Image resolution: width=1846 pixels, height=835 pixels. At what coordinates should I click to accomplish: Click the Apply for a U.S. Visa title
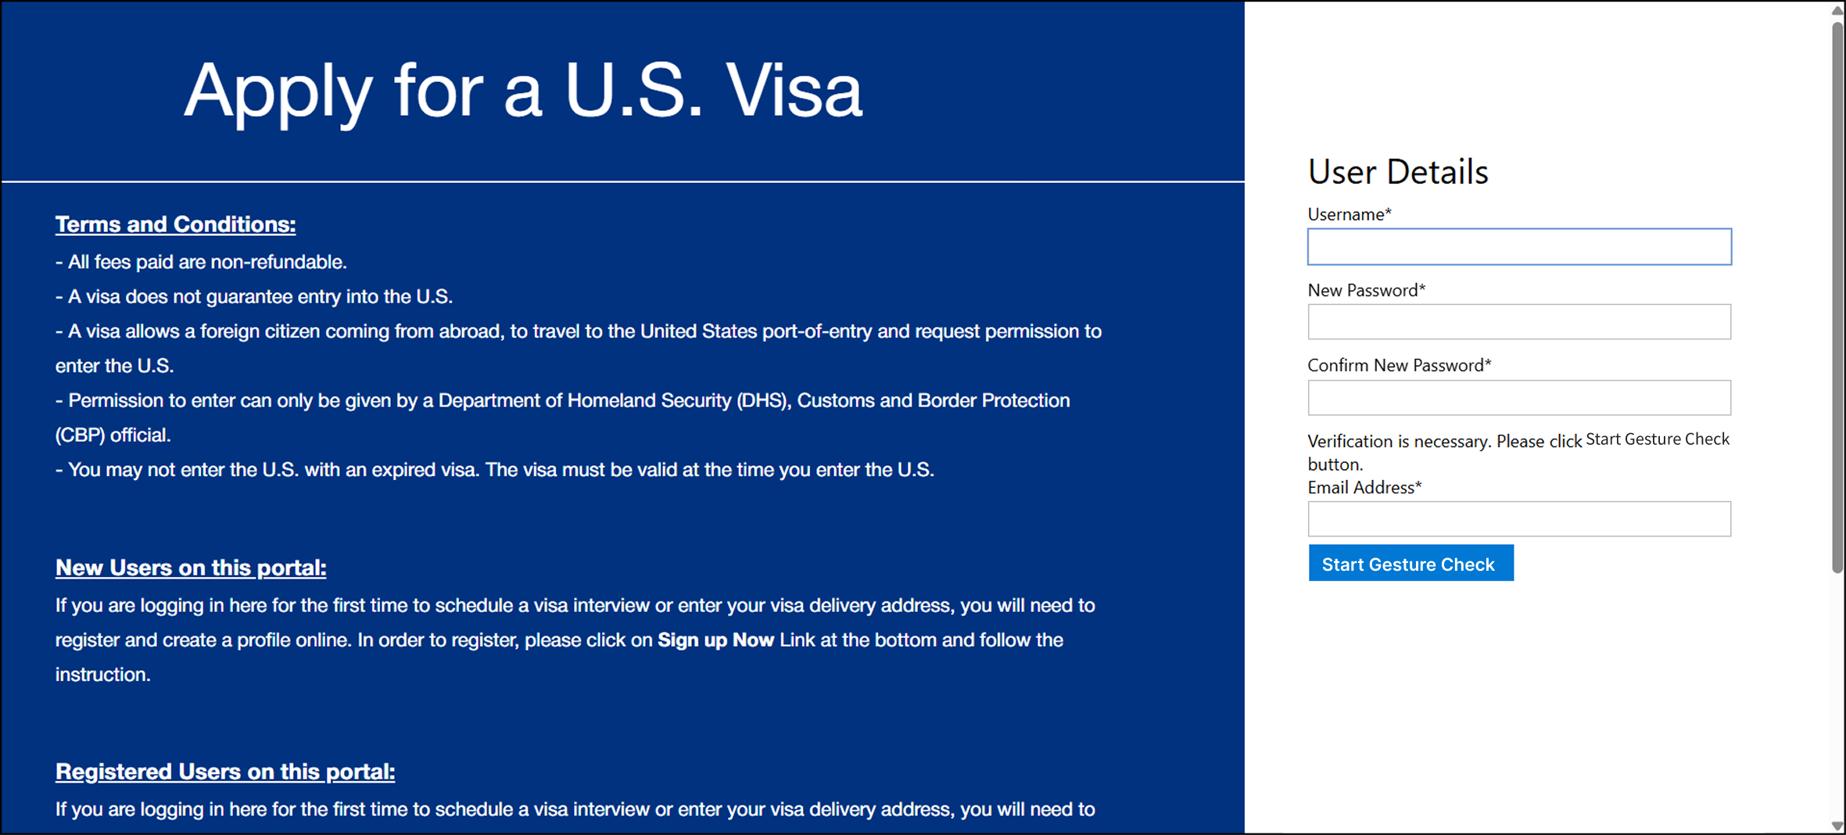pos(522,91)
